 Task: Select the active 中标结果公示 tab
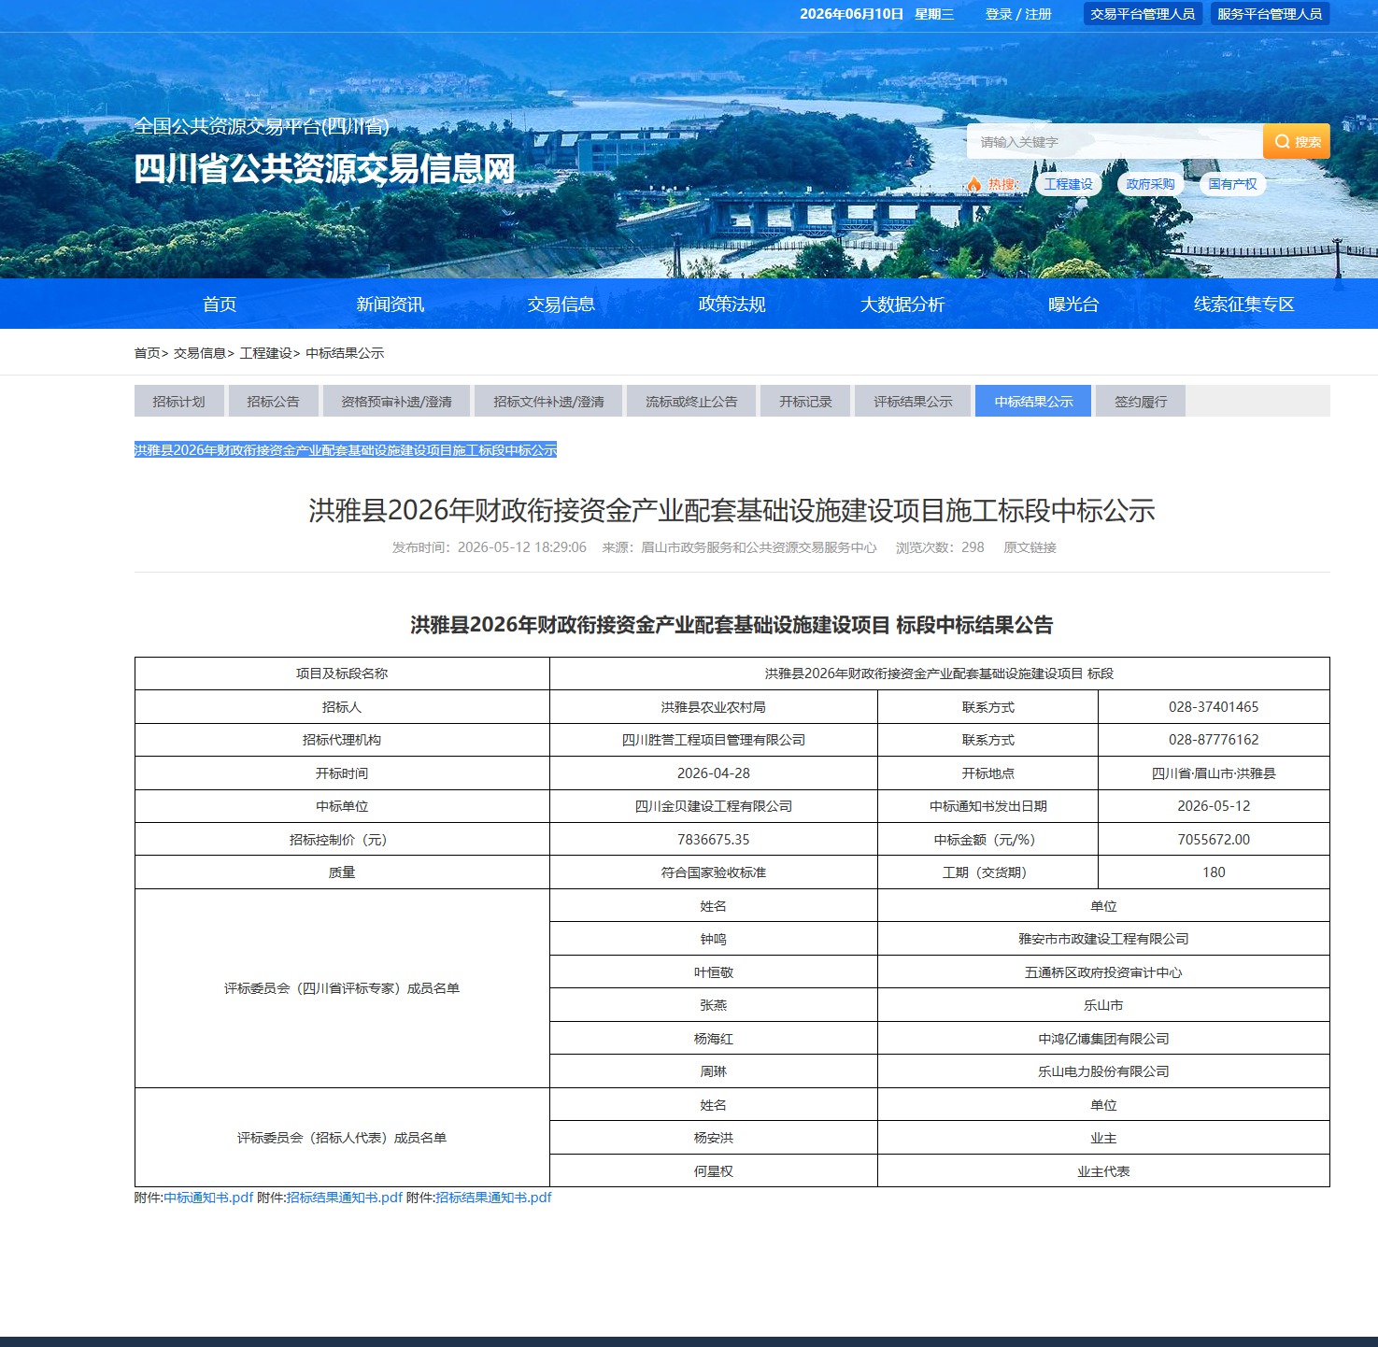[x=1033, y=401]
